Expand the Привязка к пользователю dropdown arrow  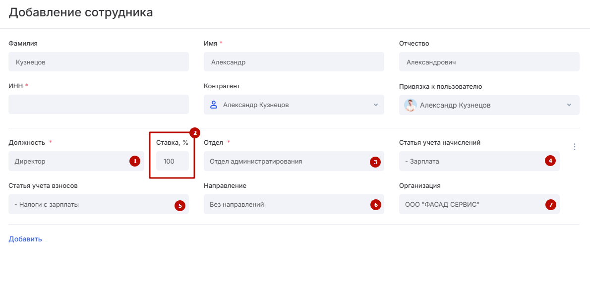click(x=569, y=105)
